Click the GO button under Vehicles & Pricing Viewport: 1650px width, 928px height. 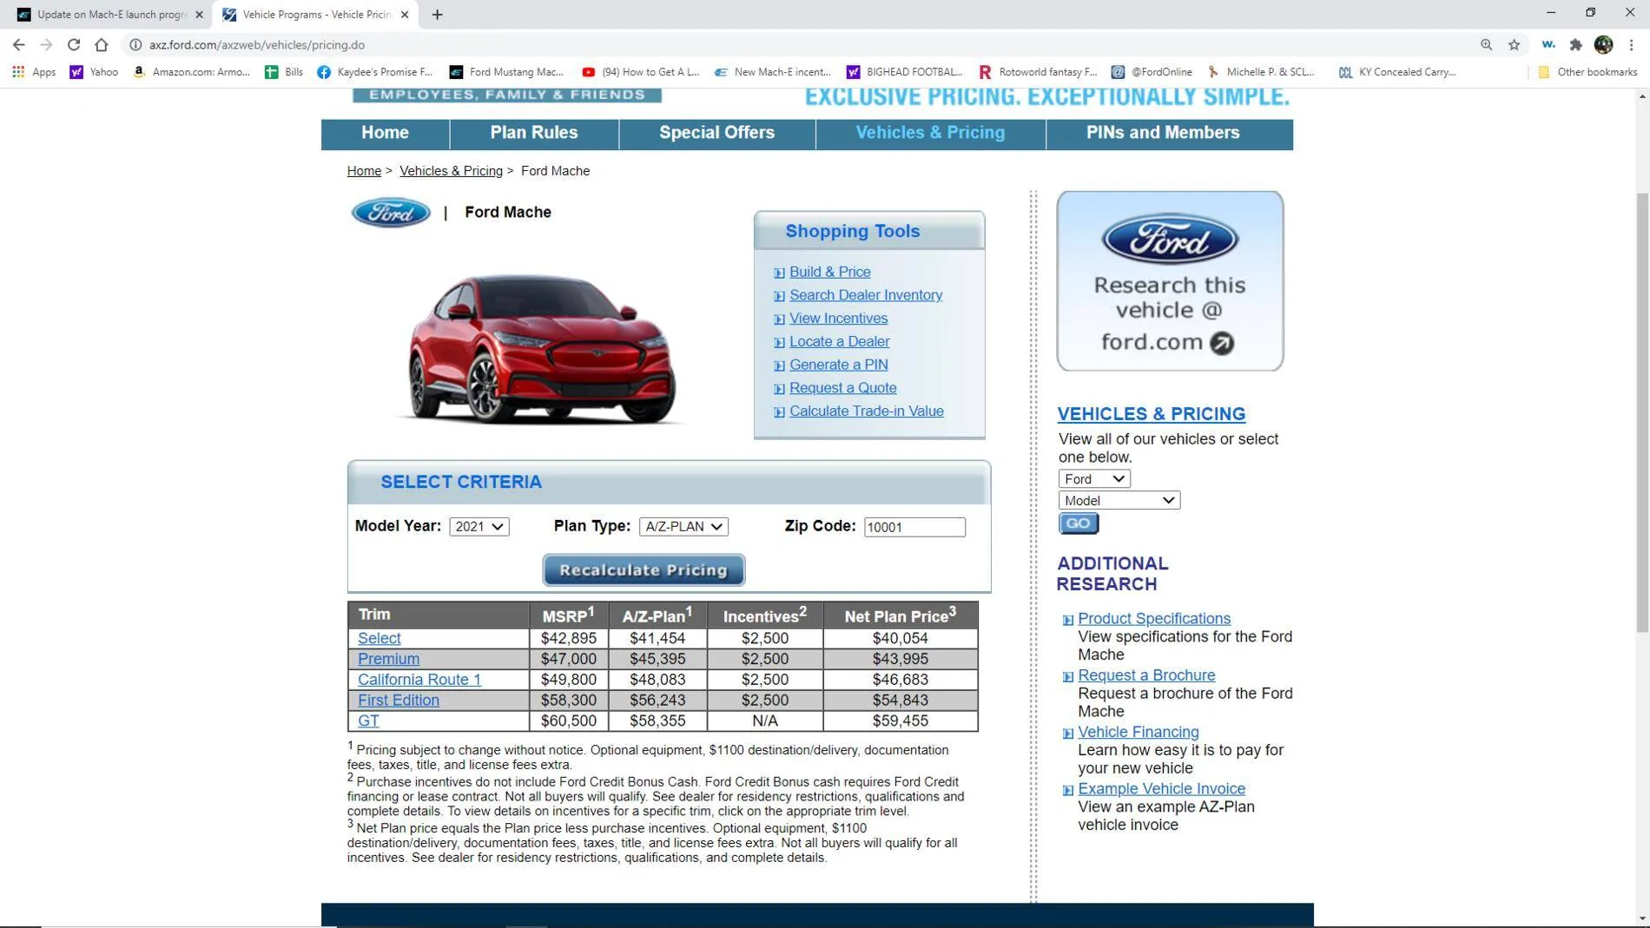click(1079, 523)
